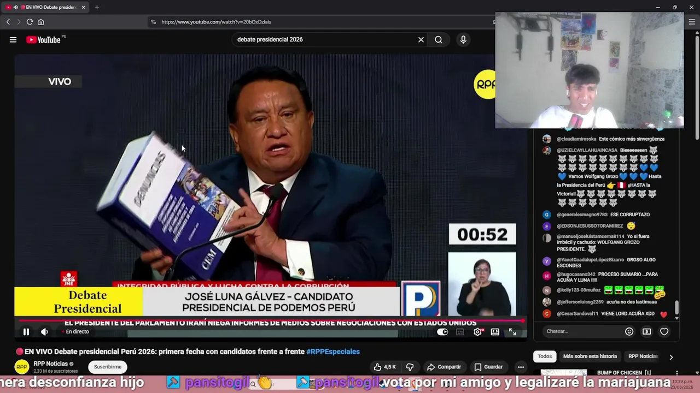Toggle subtitles in the video player
The height and width of the screenshot is (393, 700).
click(460, 332)
